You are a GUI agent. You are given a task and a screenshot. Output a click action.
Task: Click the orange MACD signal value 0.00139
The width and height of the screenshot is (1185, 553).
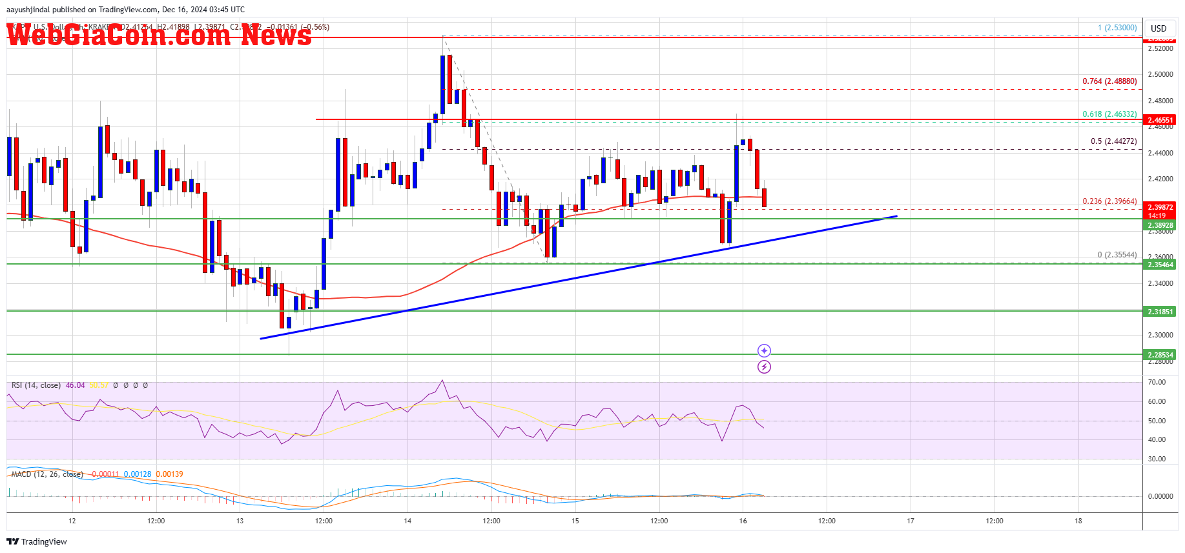169,474
